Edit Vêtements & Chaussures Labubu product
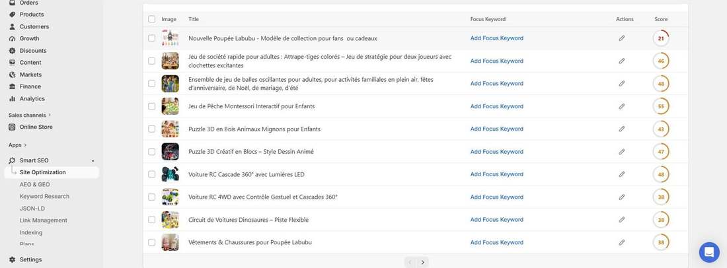Screen dimensions: 727x268 pyautogui.click(x=622, y=242)
